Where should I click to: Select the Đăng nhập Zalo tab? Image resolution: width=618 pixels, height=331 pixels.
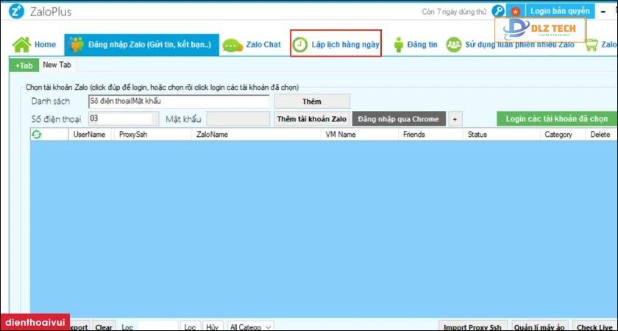coord(141,45)
